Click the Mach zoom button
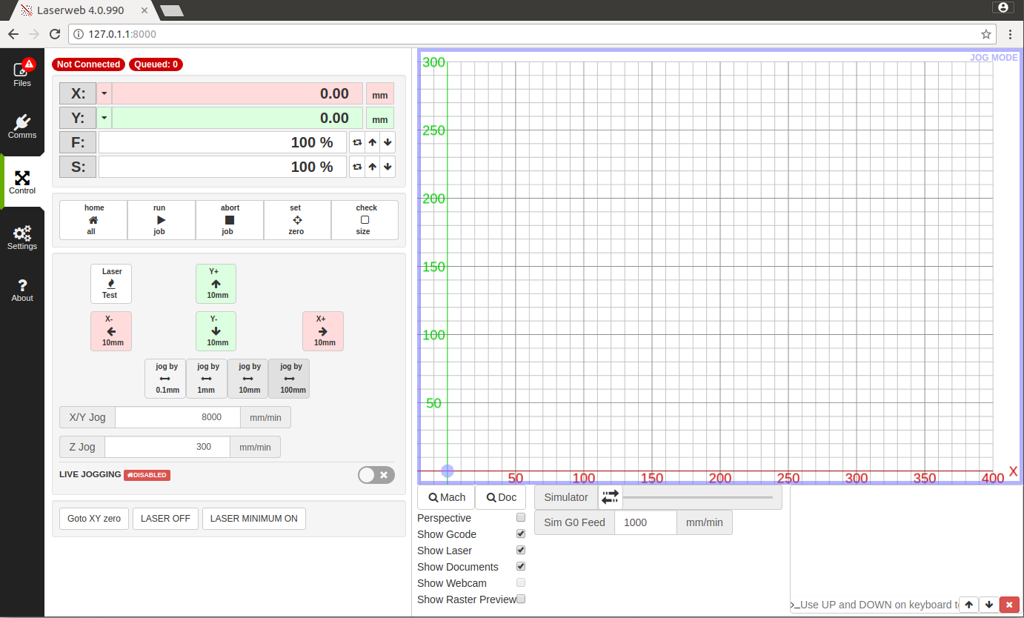 [x=446, y=497]
